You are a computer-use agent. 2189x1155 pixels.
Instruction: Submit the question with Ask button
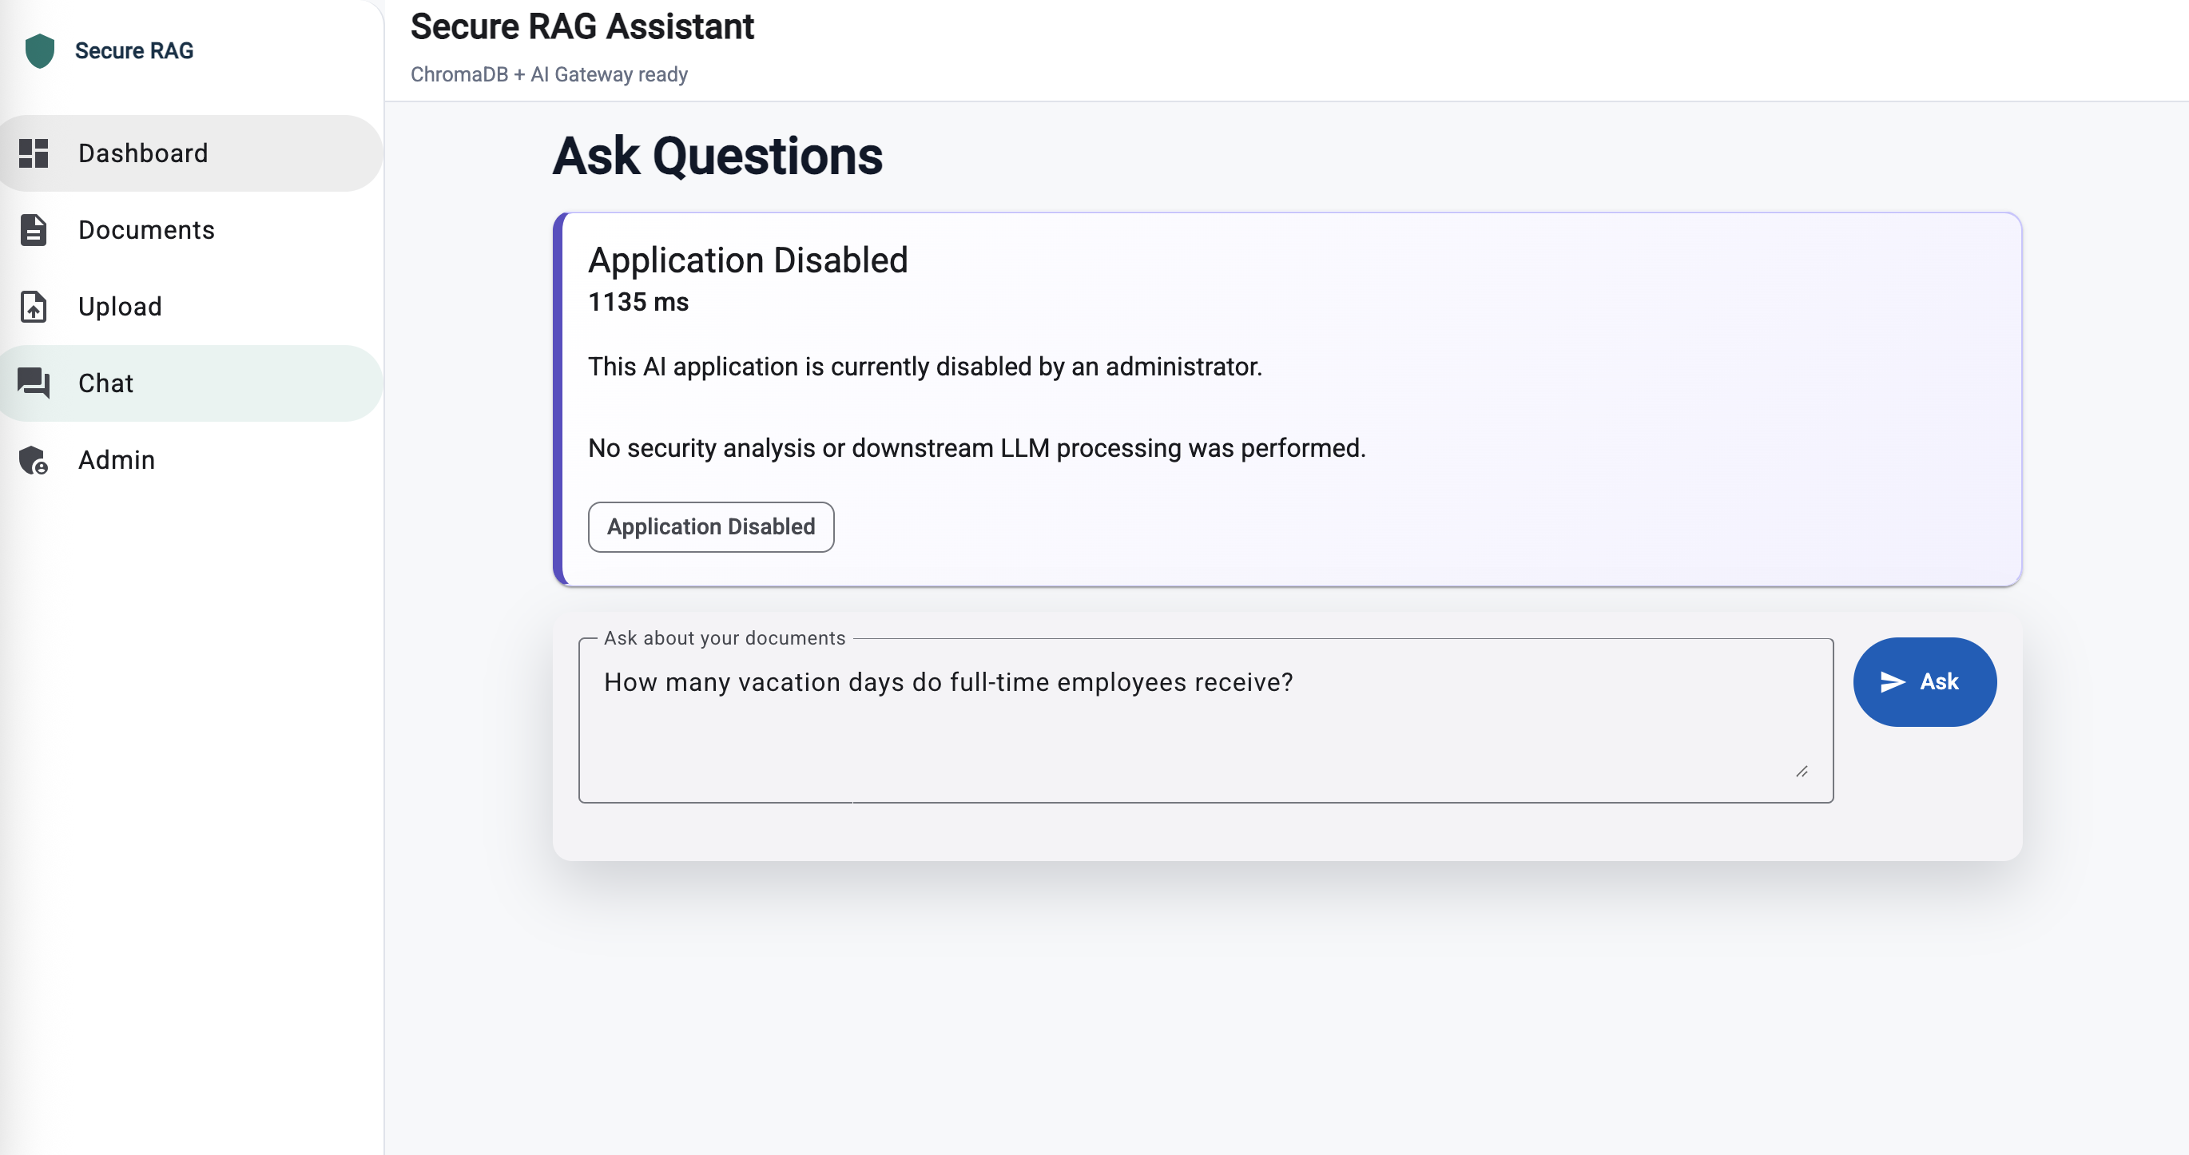1924,681
